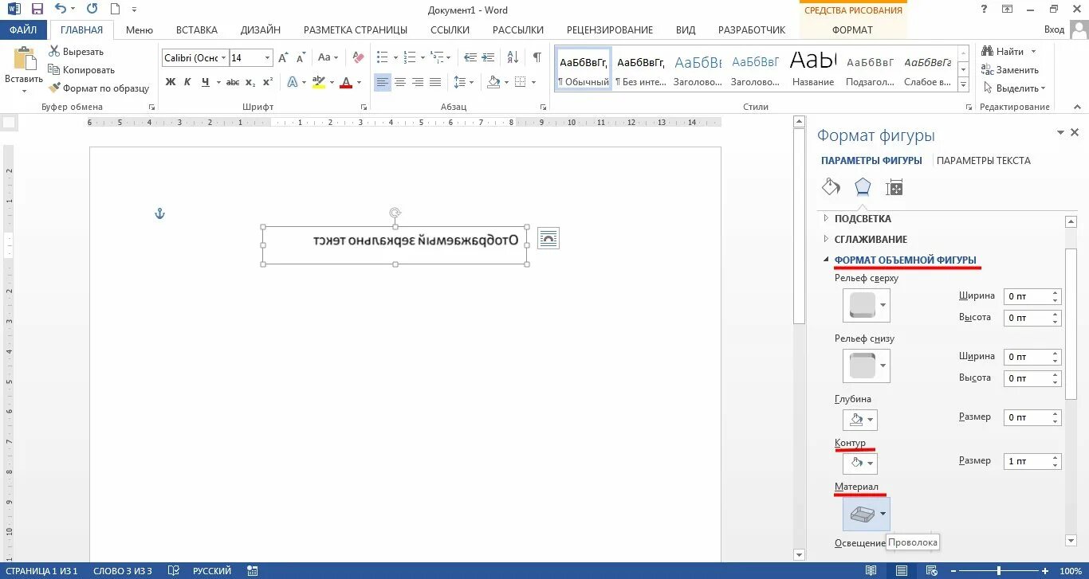The width and height of the screenshot is (1089, 579).
Task: Click the bulleted list icon
Action: (382, 57)
